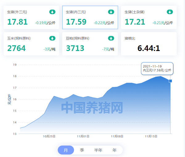Click down-arrow icon on 生猪(内三元) card
The width and height of the screenshot is (185, 157).
(x=111, y=12)
